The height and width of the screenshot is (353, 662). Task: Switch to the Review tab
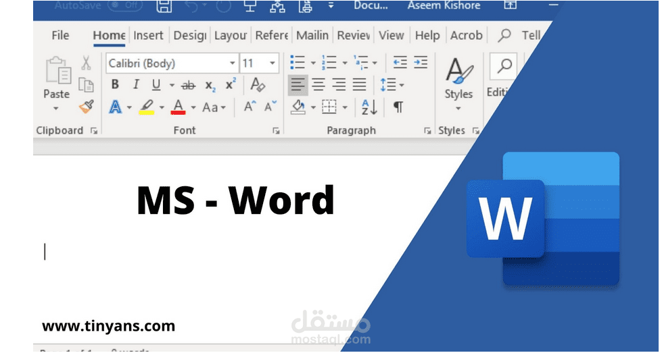coord(354,35)
